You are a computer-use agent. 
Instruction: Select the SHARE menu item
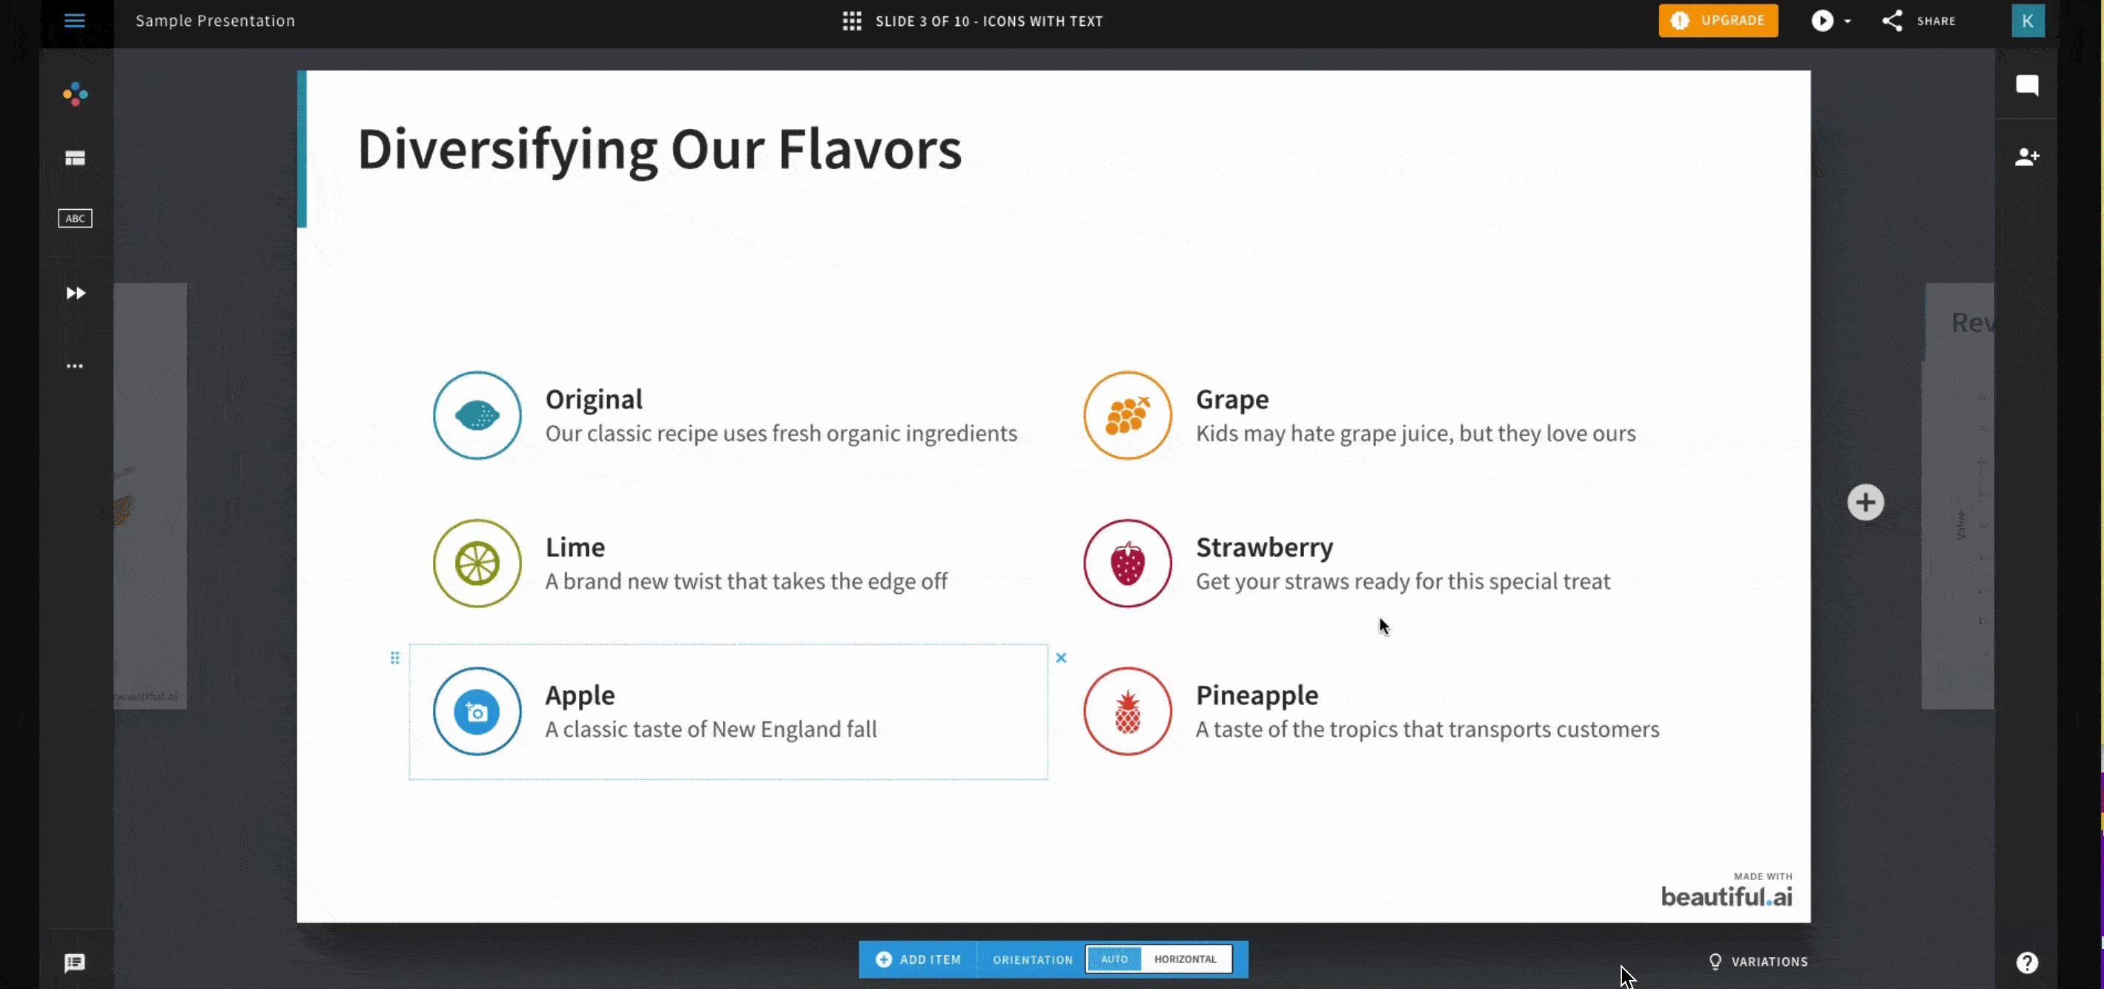tap(1920, 20)
